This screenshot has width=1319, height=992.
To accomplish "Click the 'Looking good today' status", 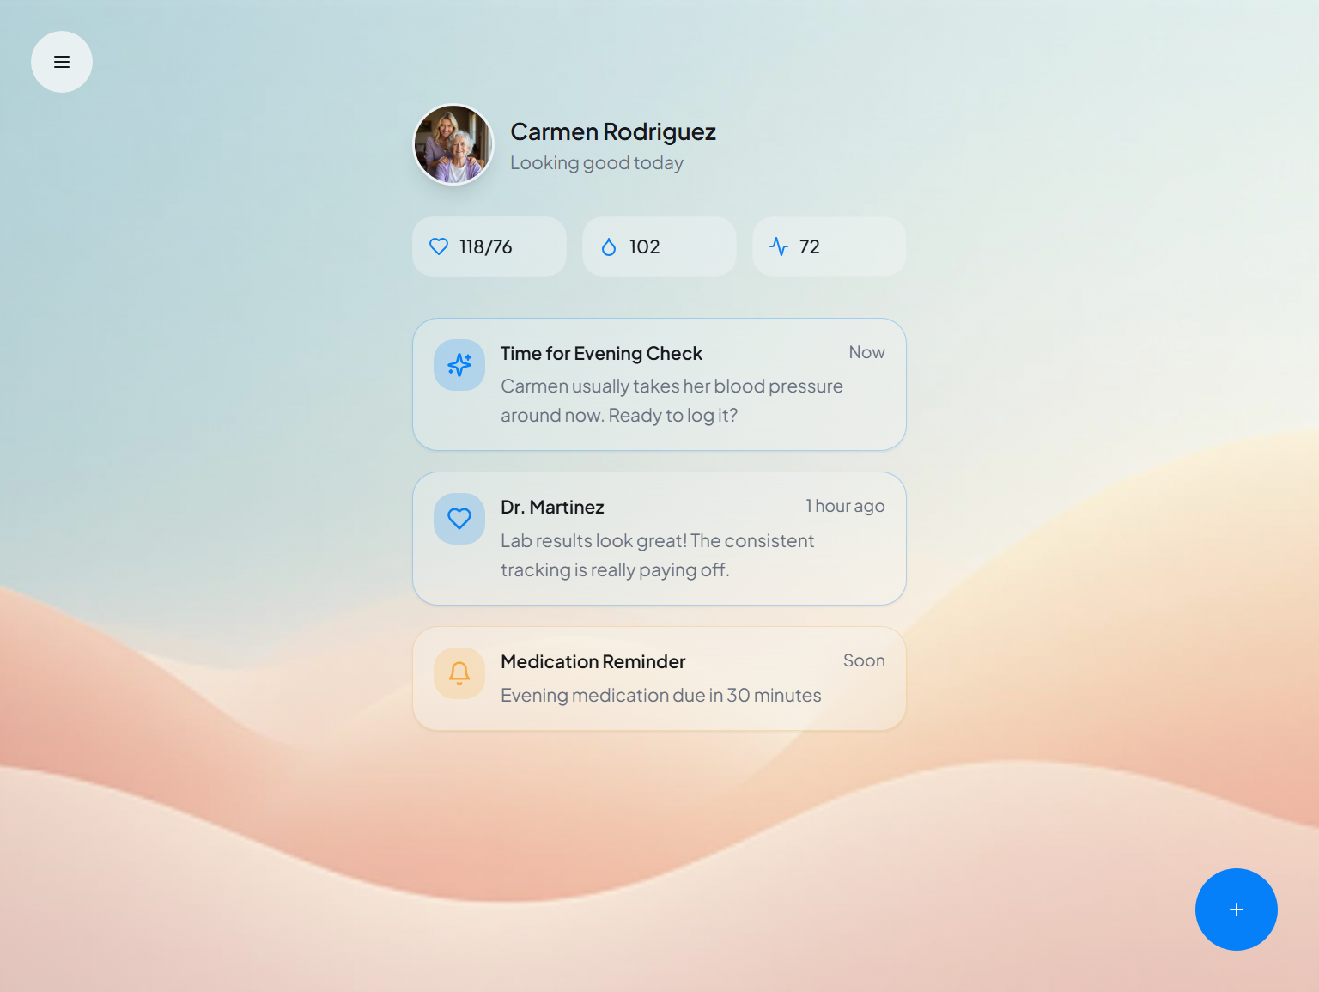I will tap(597, 163).
